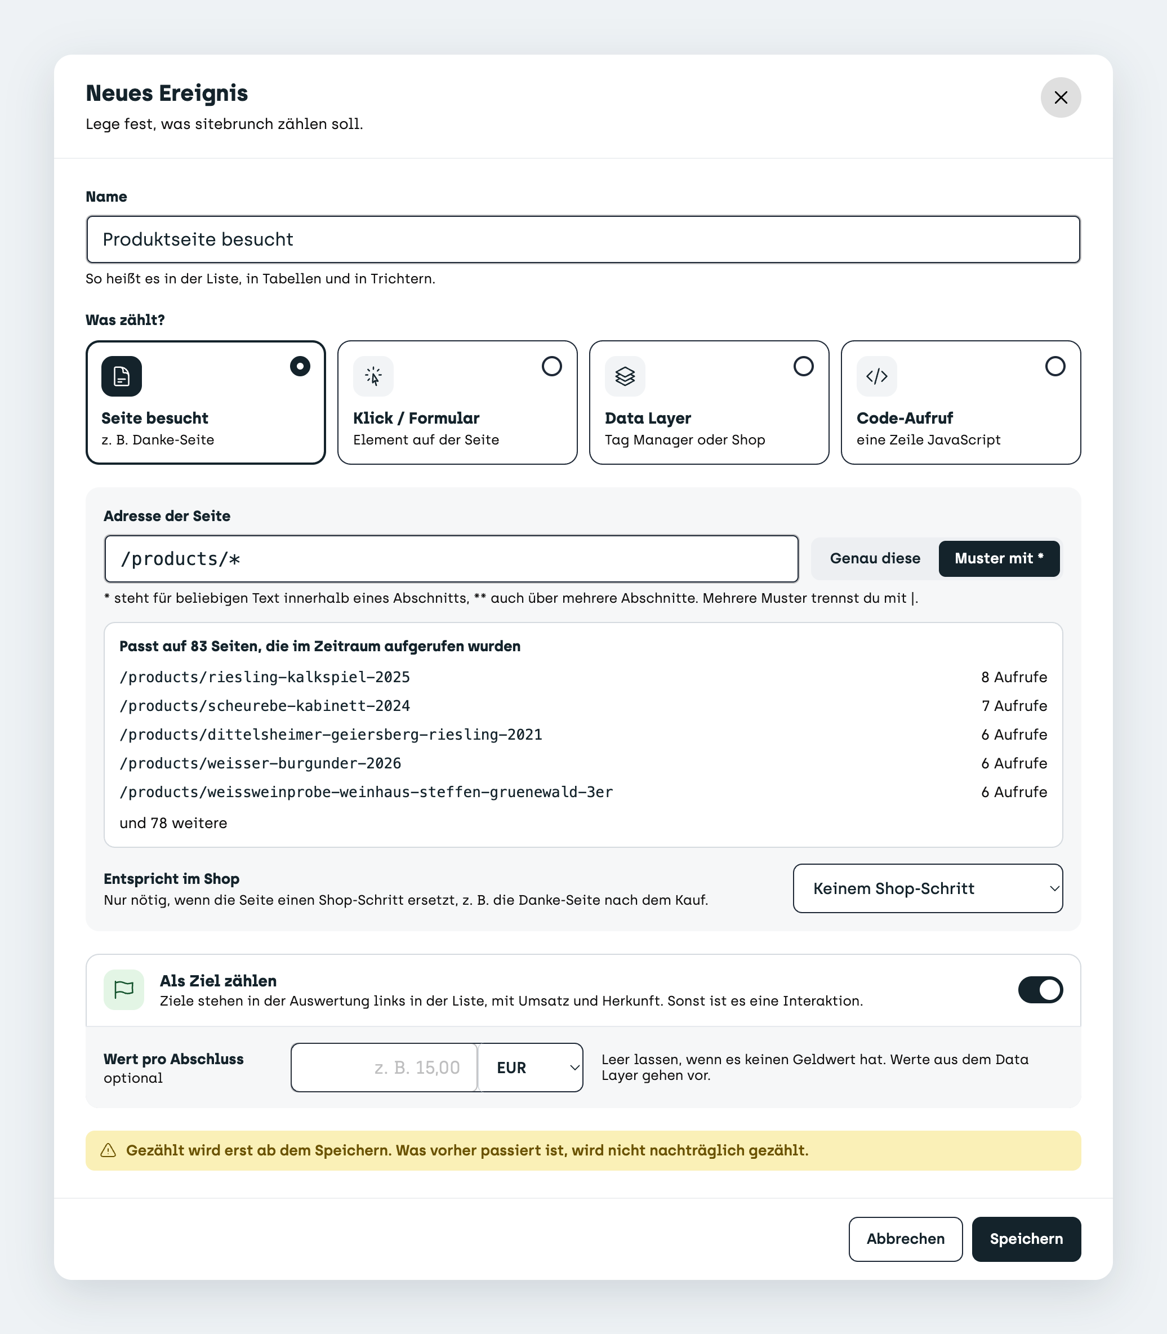The image size is (1167, 1334).
Task: Toggle the Als Ziel zählen switch
Action: click(1040, 989)
